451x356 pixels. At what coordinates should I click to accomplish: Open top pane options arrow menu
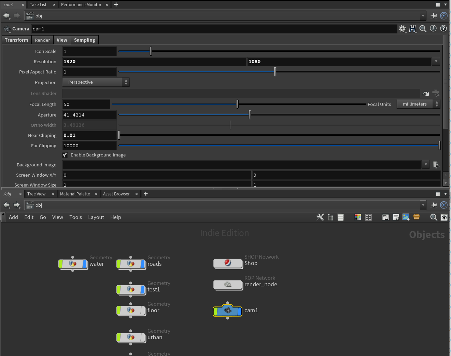point(446,4)
